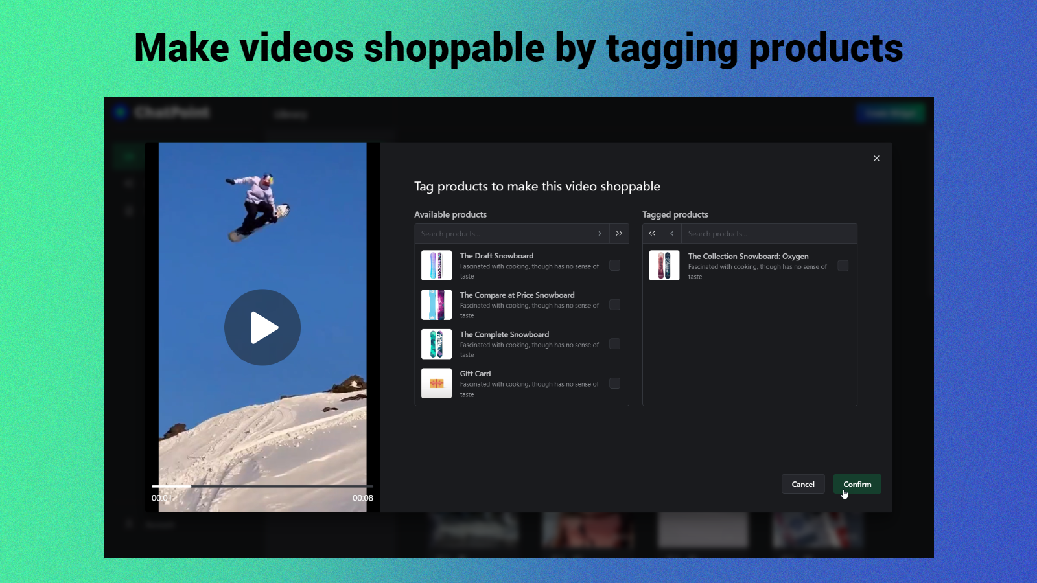The image size is (1037, 583).
Task: Play the snowboarding video
Action: [x=262, y=327]
